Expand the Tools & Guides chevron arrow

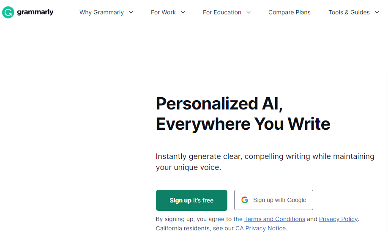click(377, 13)
